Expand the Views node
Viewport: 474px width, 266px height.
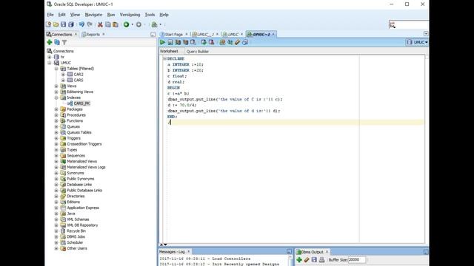(56, 86)
